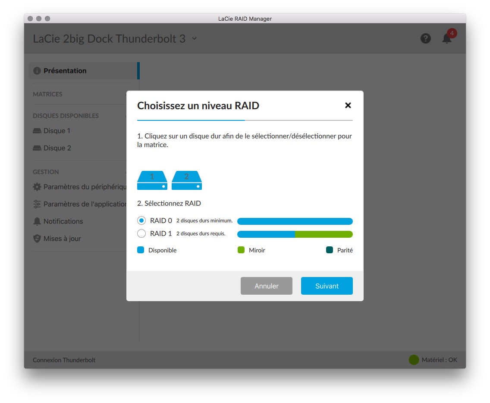Screen dimensions: 490x403
Task: Click the gear icon for Paramètres du périphérique
Action: point(37,187)
